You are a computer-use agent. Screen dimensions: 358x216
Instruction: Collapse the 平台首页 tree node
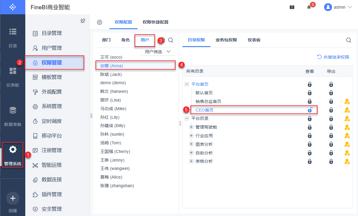pyautogui.click(x=187, y=84)
